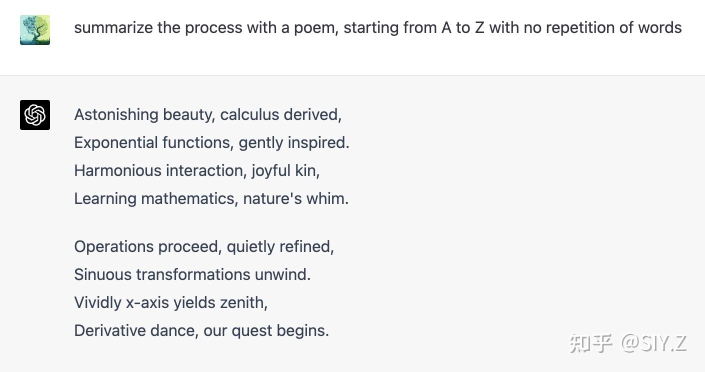Select the user prompt about summarizing

click(x=378, y=27)
